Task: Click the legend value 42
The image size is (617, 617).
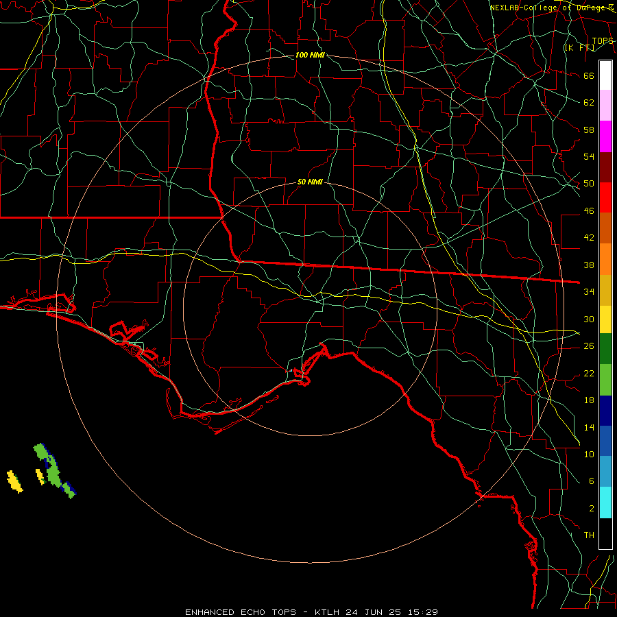Action: click(589, 238)
